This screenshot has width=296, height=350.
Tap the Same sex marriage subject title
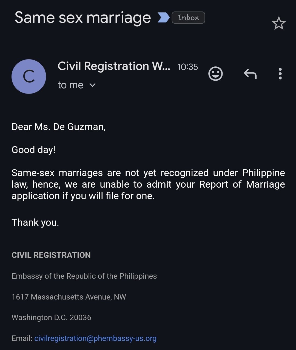tap(83, 18)
